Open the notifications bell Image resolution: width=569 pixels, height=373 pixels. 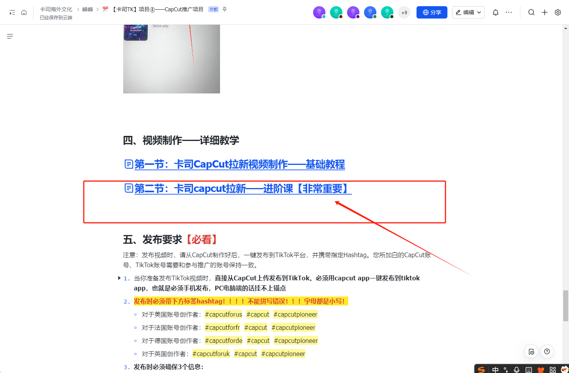click(x=496, y=12)
